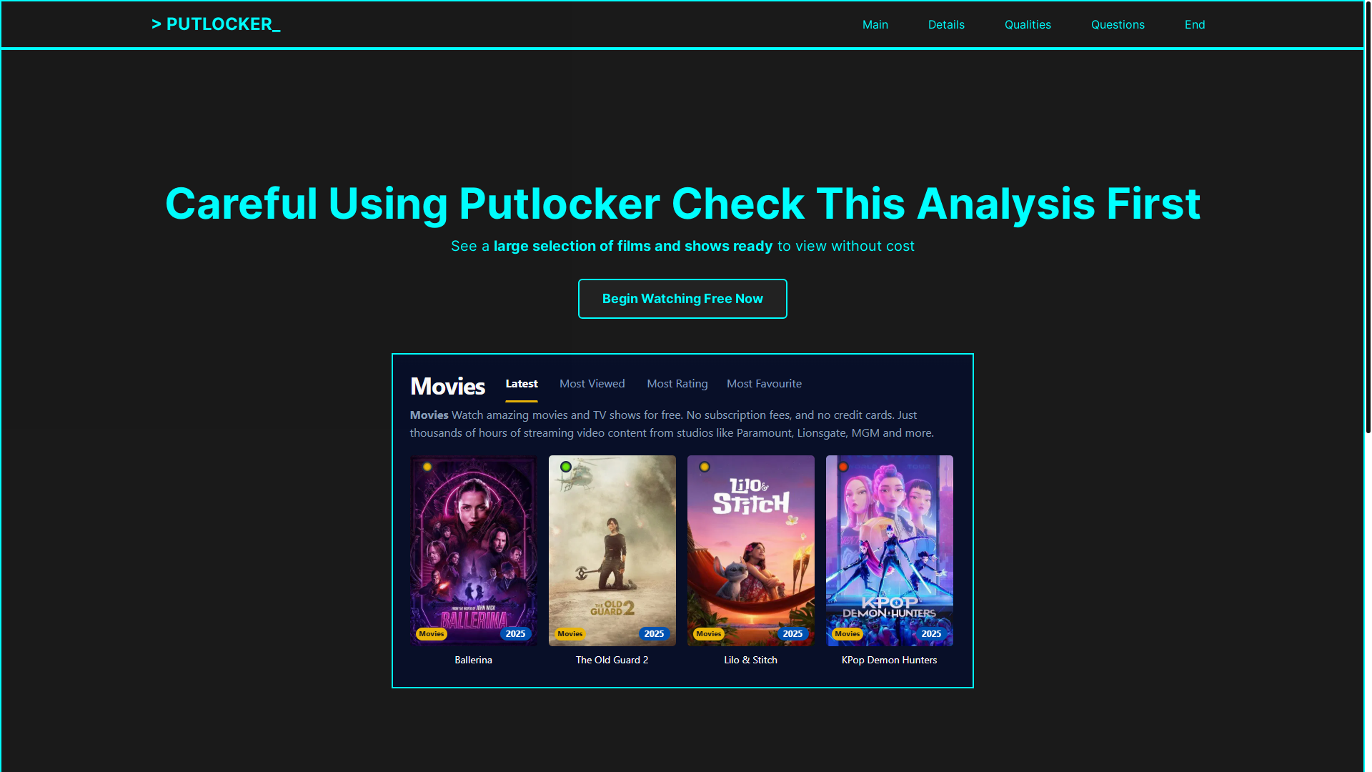1372x772 pixels.
Task: Open the Ballerina movie poster
Action: (474, 550)
